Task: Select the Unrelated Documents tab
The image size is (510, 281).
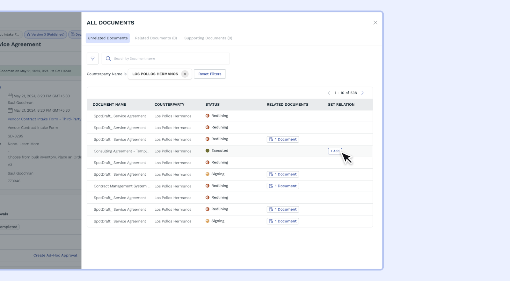Action: pyautogui.click(x=108, y=38)
